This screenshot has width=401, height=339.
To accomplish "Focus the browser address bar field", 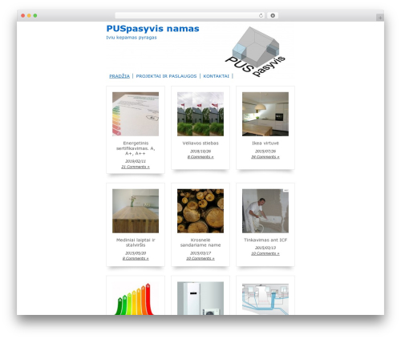I will pyautogui.click(x=190, y=15).
